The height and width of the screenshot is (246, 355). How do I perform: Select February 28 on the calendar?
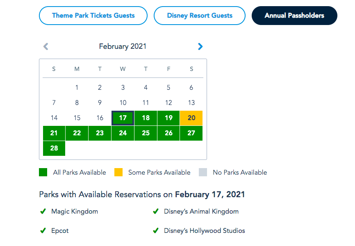tap(54, 148)
